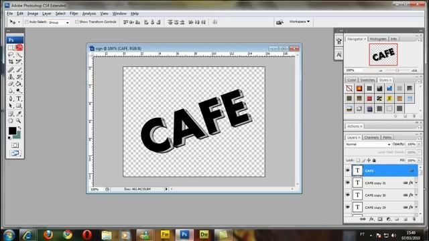Open Auto-Select Group dropdown
Viewport: 429px width, 241px height.
tap(59, 22)
